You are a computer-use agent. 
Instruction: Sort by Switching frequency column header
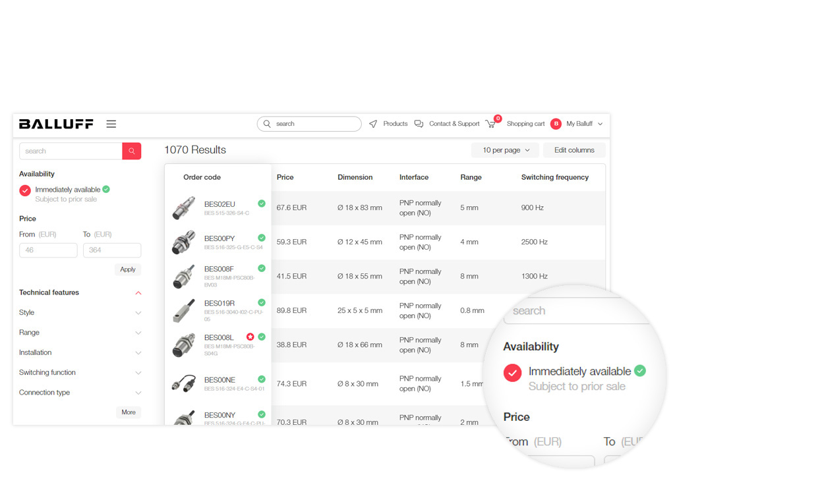point(555,177)
